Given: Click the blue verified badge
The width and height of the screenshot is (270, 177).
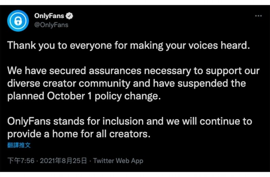Looking at the screenshot, I should pos(69,16).
